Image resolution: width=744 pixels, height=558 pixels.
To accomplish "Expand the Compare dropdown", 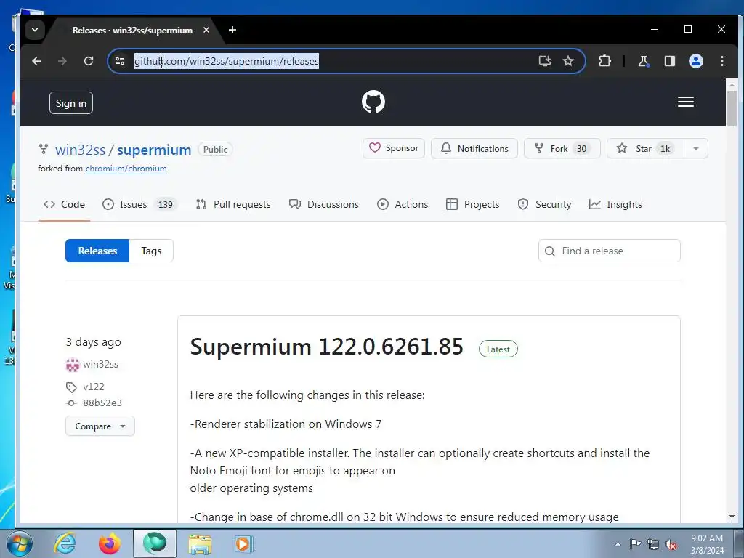I will point(100,426).
